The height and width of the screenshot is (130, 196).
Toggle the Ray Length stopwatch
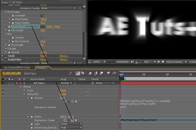coord(9,31)
